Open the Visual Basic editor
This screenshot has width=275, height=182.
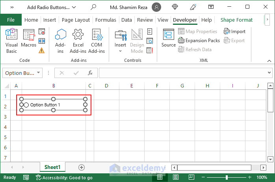click(x=11, y=41)
